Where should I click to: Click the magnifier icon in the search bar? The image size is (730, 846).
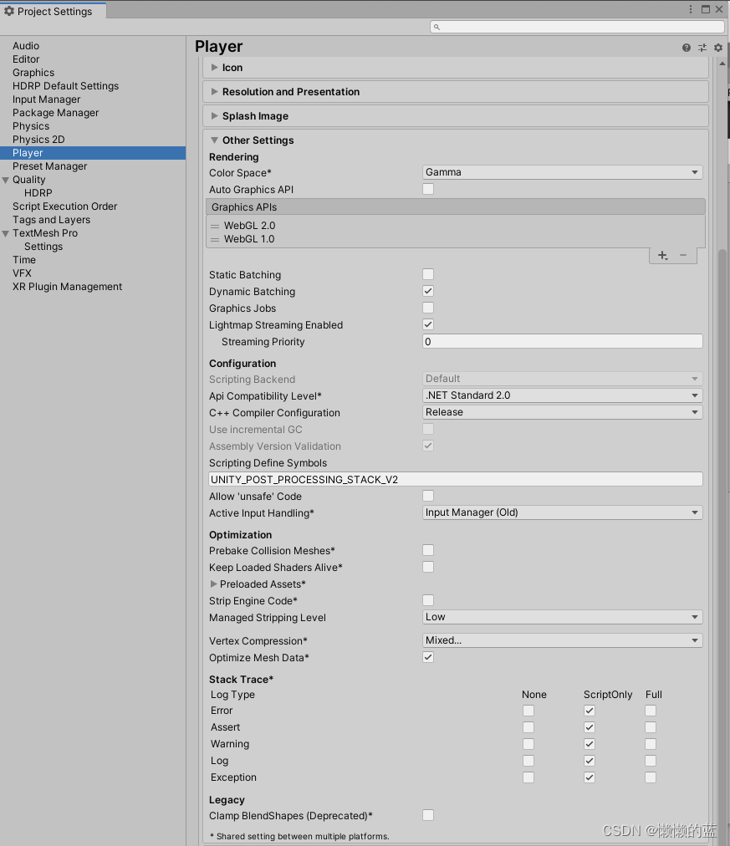click(x=436, y=26)
